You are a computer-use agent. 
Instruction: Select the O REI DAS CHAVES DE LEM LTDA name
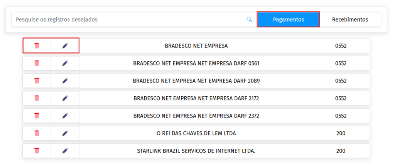(196, 133)
